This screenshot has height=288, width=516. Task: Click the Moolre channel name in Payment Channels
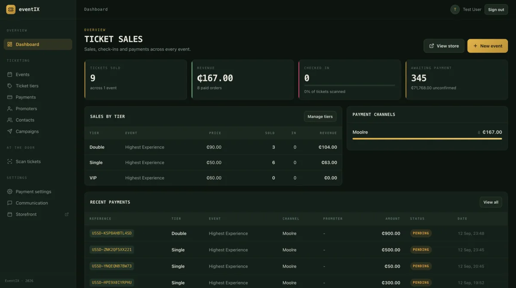click(360, 132)
